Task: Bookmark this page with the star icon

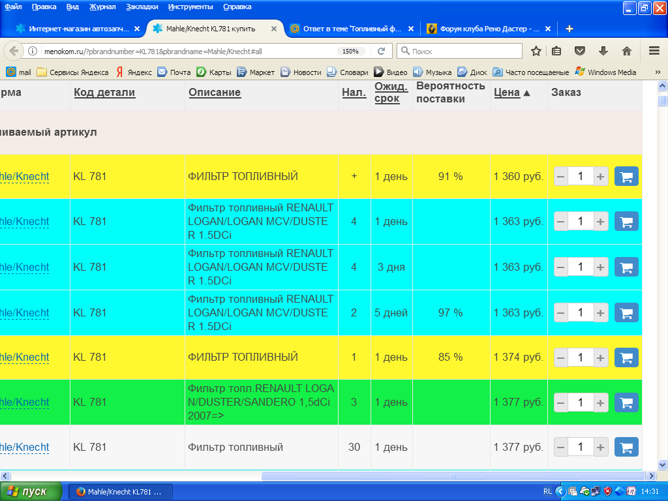Action: 536,51
